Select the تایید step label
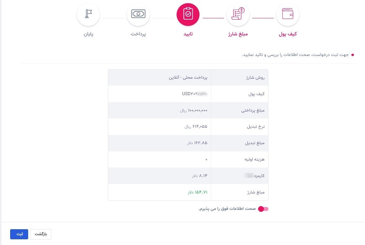This screenshot has width=365, height=245. point(188,34)
